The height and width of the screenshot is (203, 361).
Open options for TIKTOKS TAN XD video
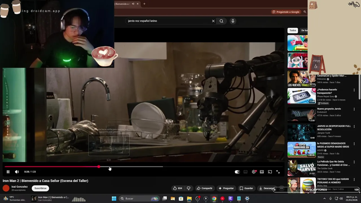click(354, 180)
